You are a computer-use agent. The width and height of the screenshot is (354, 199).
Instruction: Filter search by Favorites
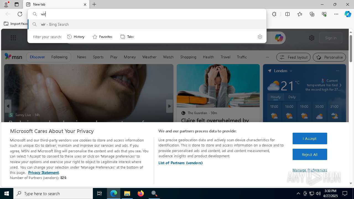(102, 37)
